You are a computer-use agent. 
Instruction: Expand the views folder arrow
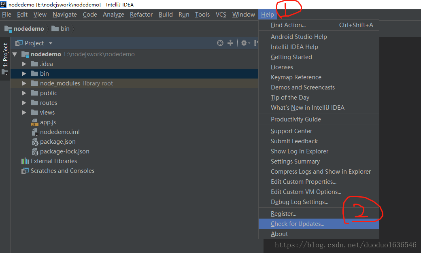24,112
